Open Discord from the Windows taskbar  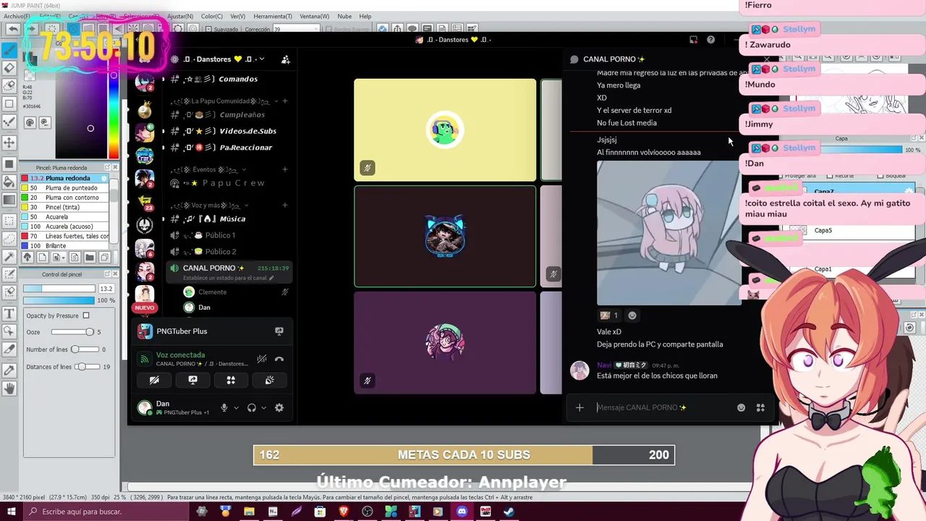point(462,512)
